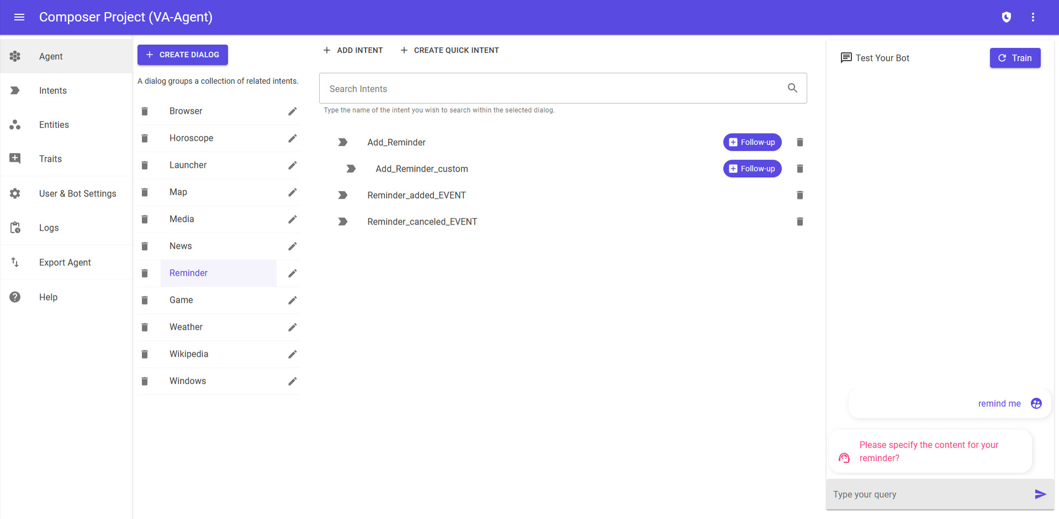Delete the Add_Reminder intent
Screen dimensions: 1059x519
[x=799, y=142]
